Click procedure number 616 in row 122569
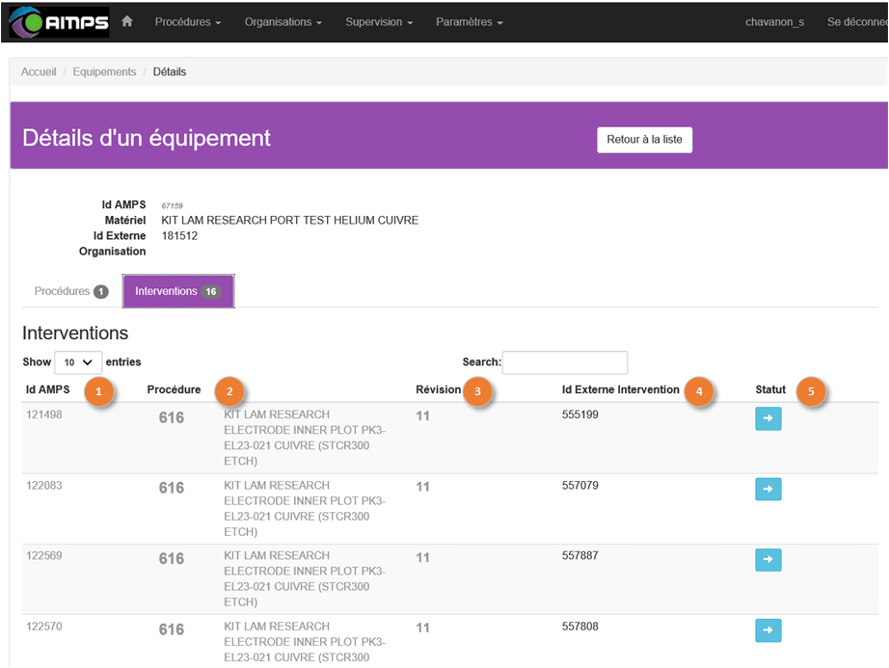 (x=172, y=559)
